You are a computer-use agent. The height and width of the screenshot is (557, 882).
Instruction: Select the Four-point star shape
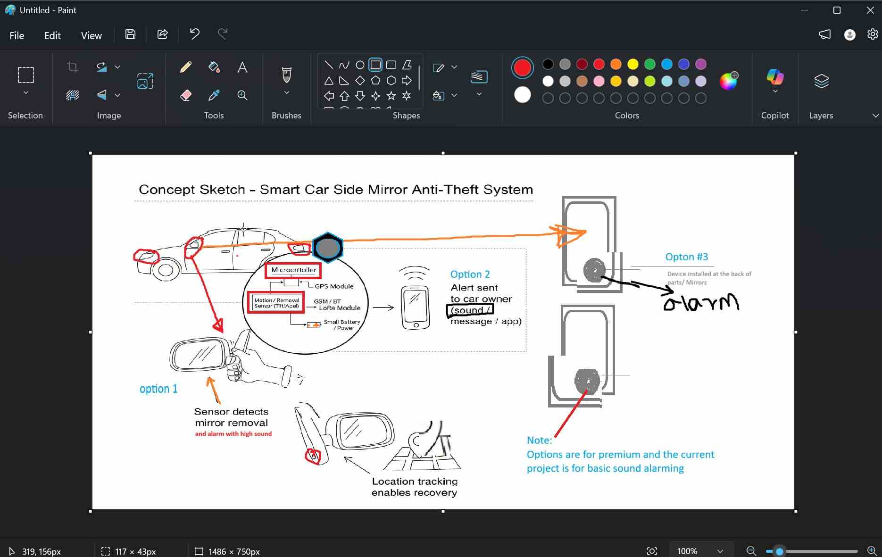(x=375, y=96)
